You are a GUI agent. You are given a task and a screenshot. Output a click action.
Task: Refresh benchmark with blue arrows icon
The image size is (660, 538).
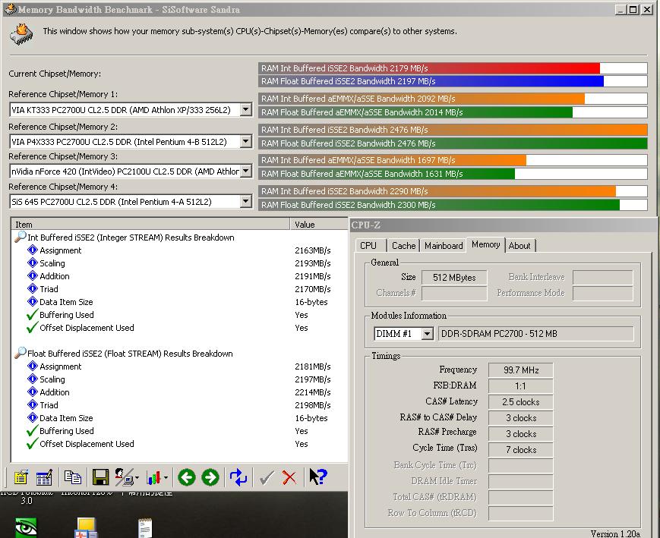(238, 477)
